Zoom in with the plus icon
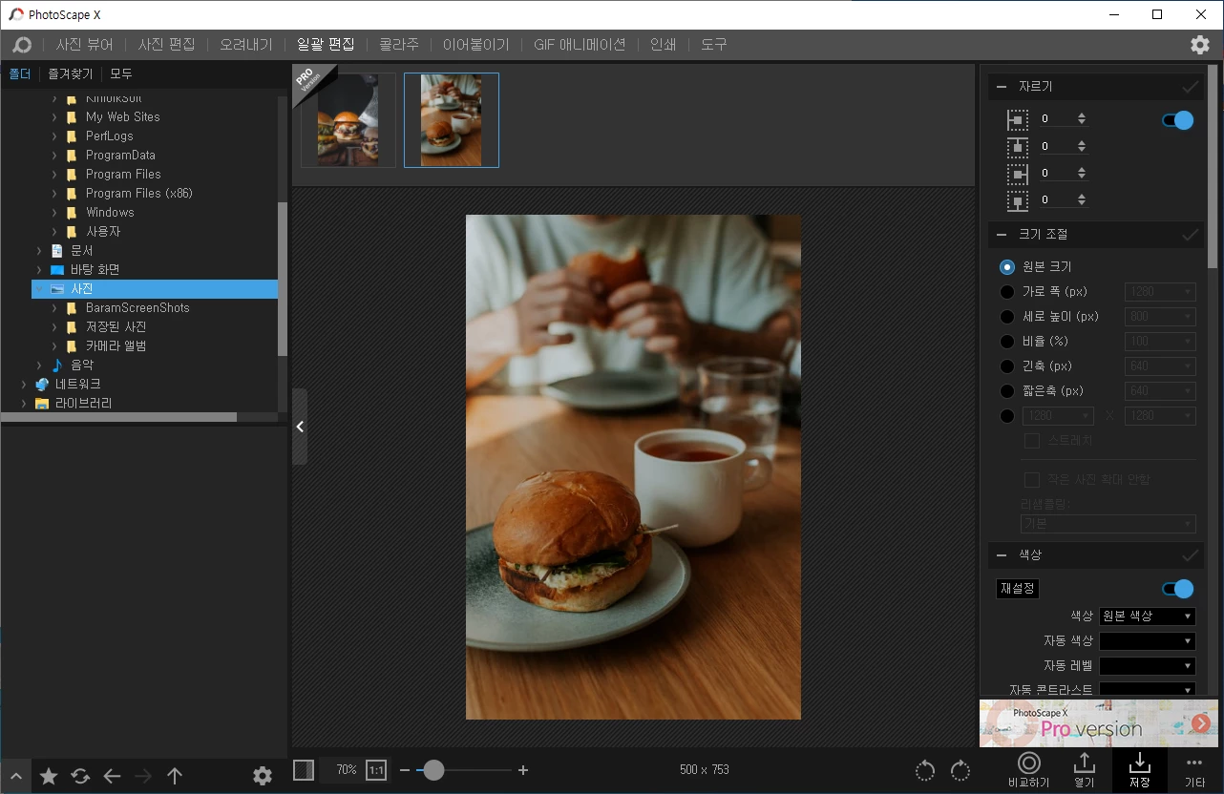This screenshot has width=1224, height=794. coord(523,770)
